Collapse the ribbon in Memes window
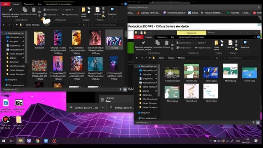Image resolution: width=263 pixels, height=148 pixels. coord(255,37)
